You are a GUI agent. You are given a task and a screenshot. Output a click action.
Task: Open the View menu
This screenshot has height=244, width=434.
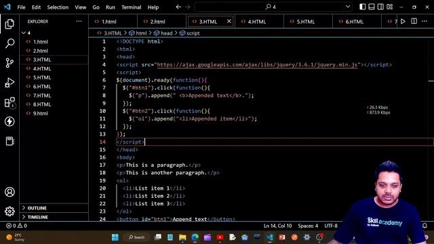81,7
